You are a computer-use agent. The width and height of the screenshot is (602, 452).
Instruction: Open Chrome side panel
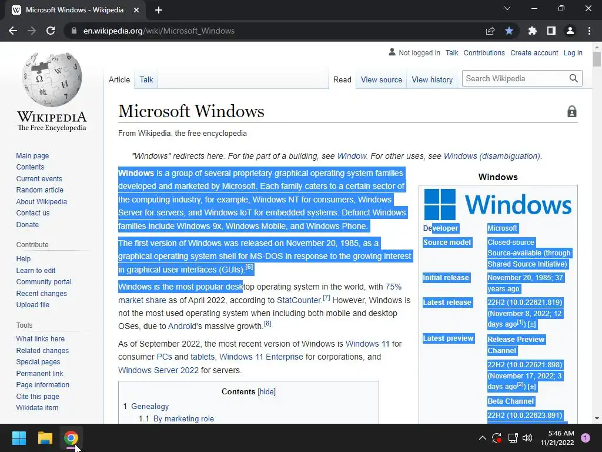pos(551,31)
